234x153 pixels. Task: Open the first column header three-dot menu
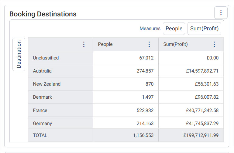[x=84, y=44]
